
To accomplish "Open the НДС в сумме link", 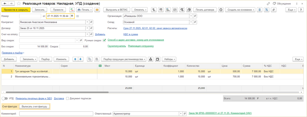I will [x=131, y=34].
